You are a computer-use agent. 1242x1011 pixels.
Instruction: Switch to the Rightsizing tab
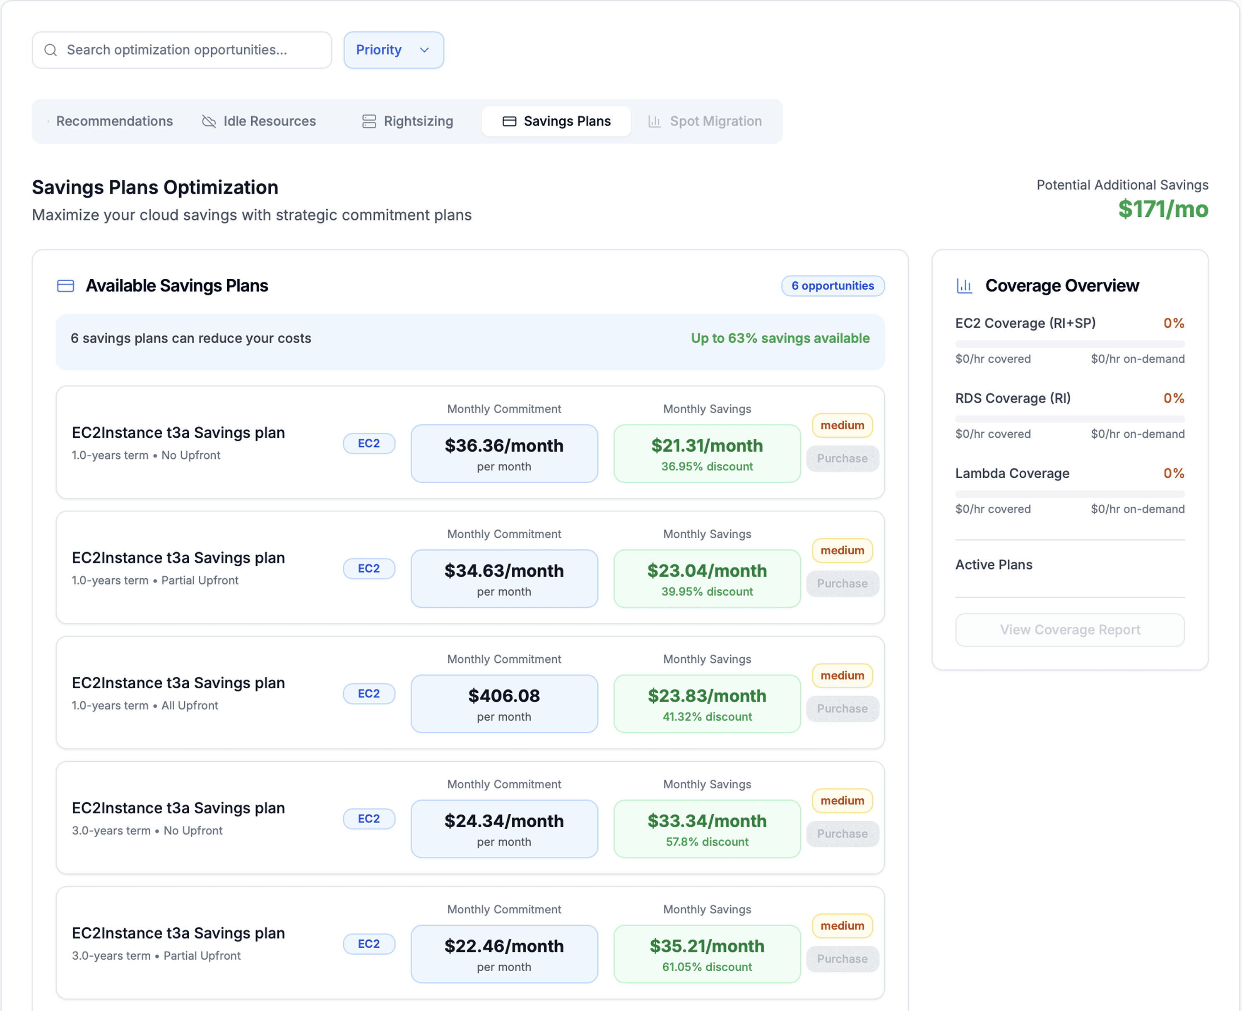click(x=418, y=121)
